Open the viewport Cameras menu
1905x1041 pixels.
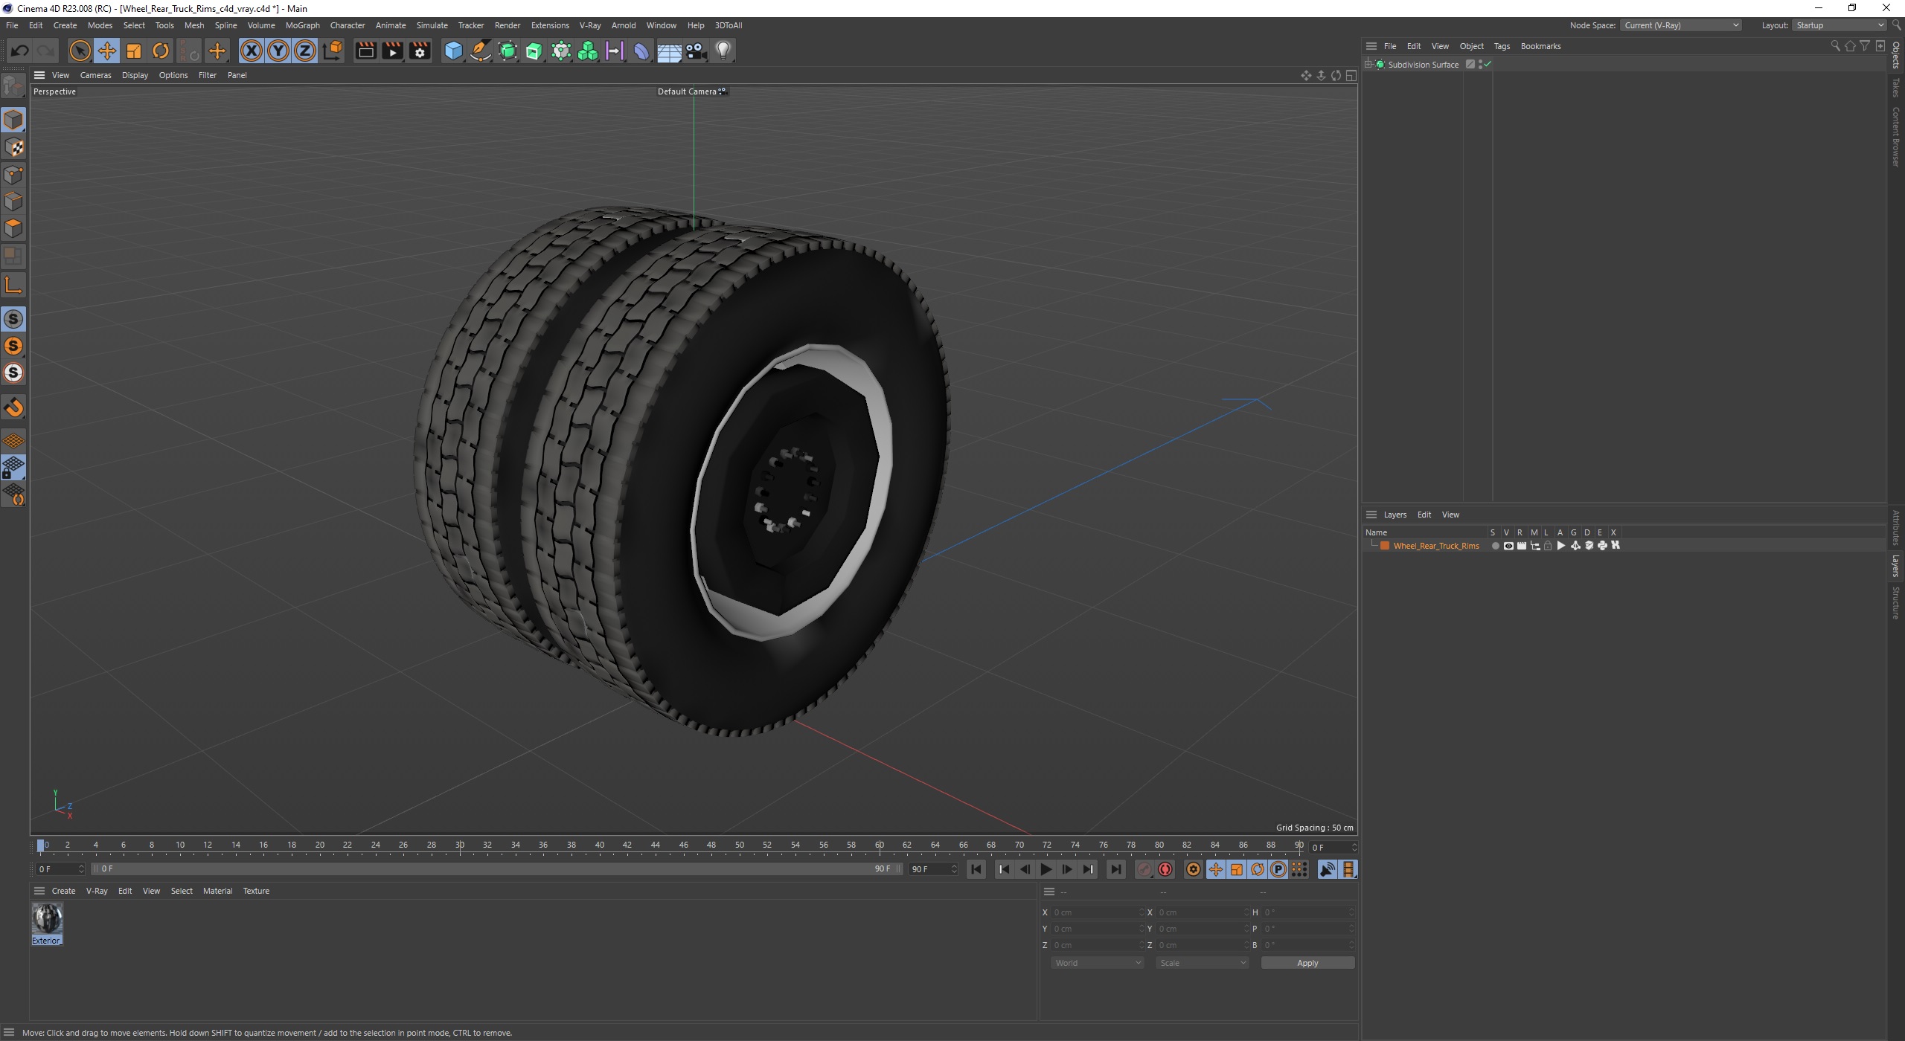[x=95, y=75]
